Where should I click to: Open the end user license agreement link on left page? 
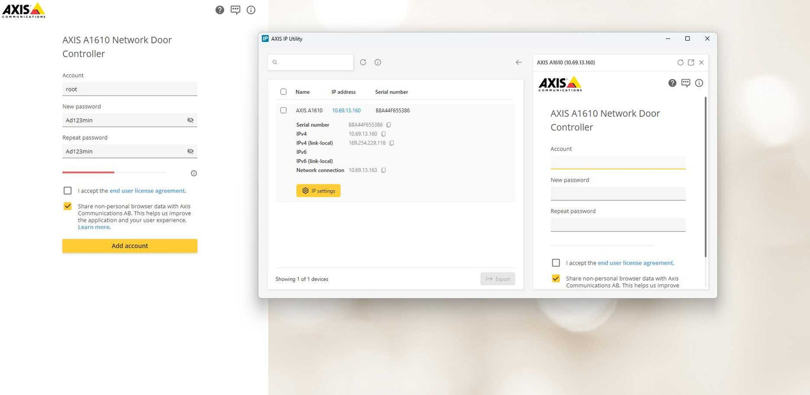coord(147,191)
